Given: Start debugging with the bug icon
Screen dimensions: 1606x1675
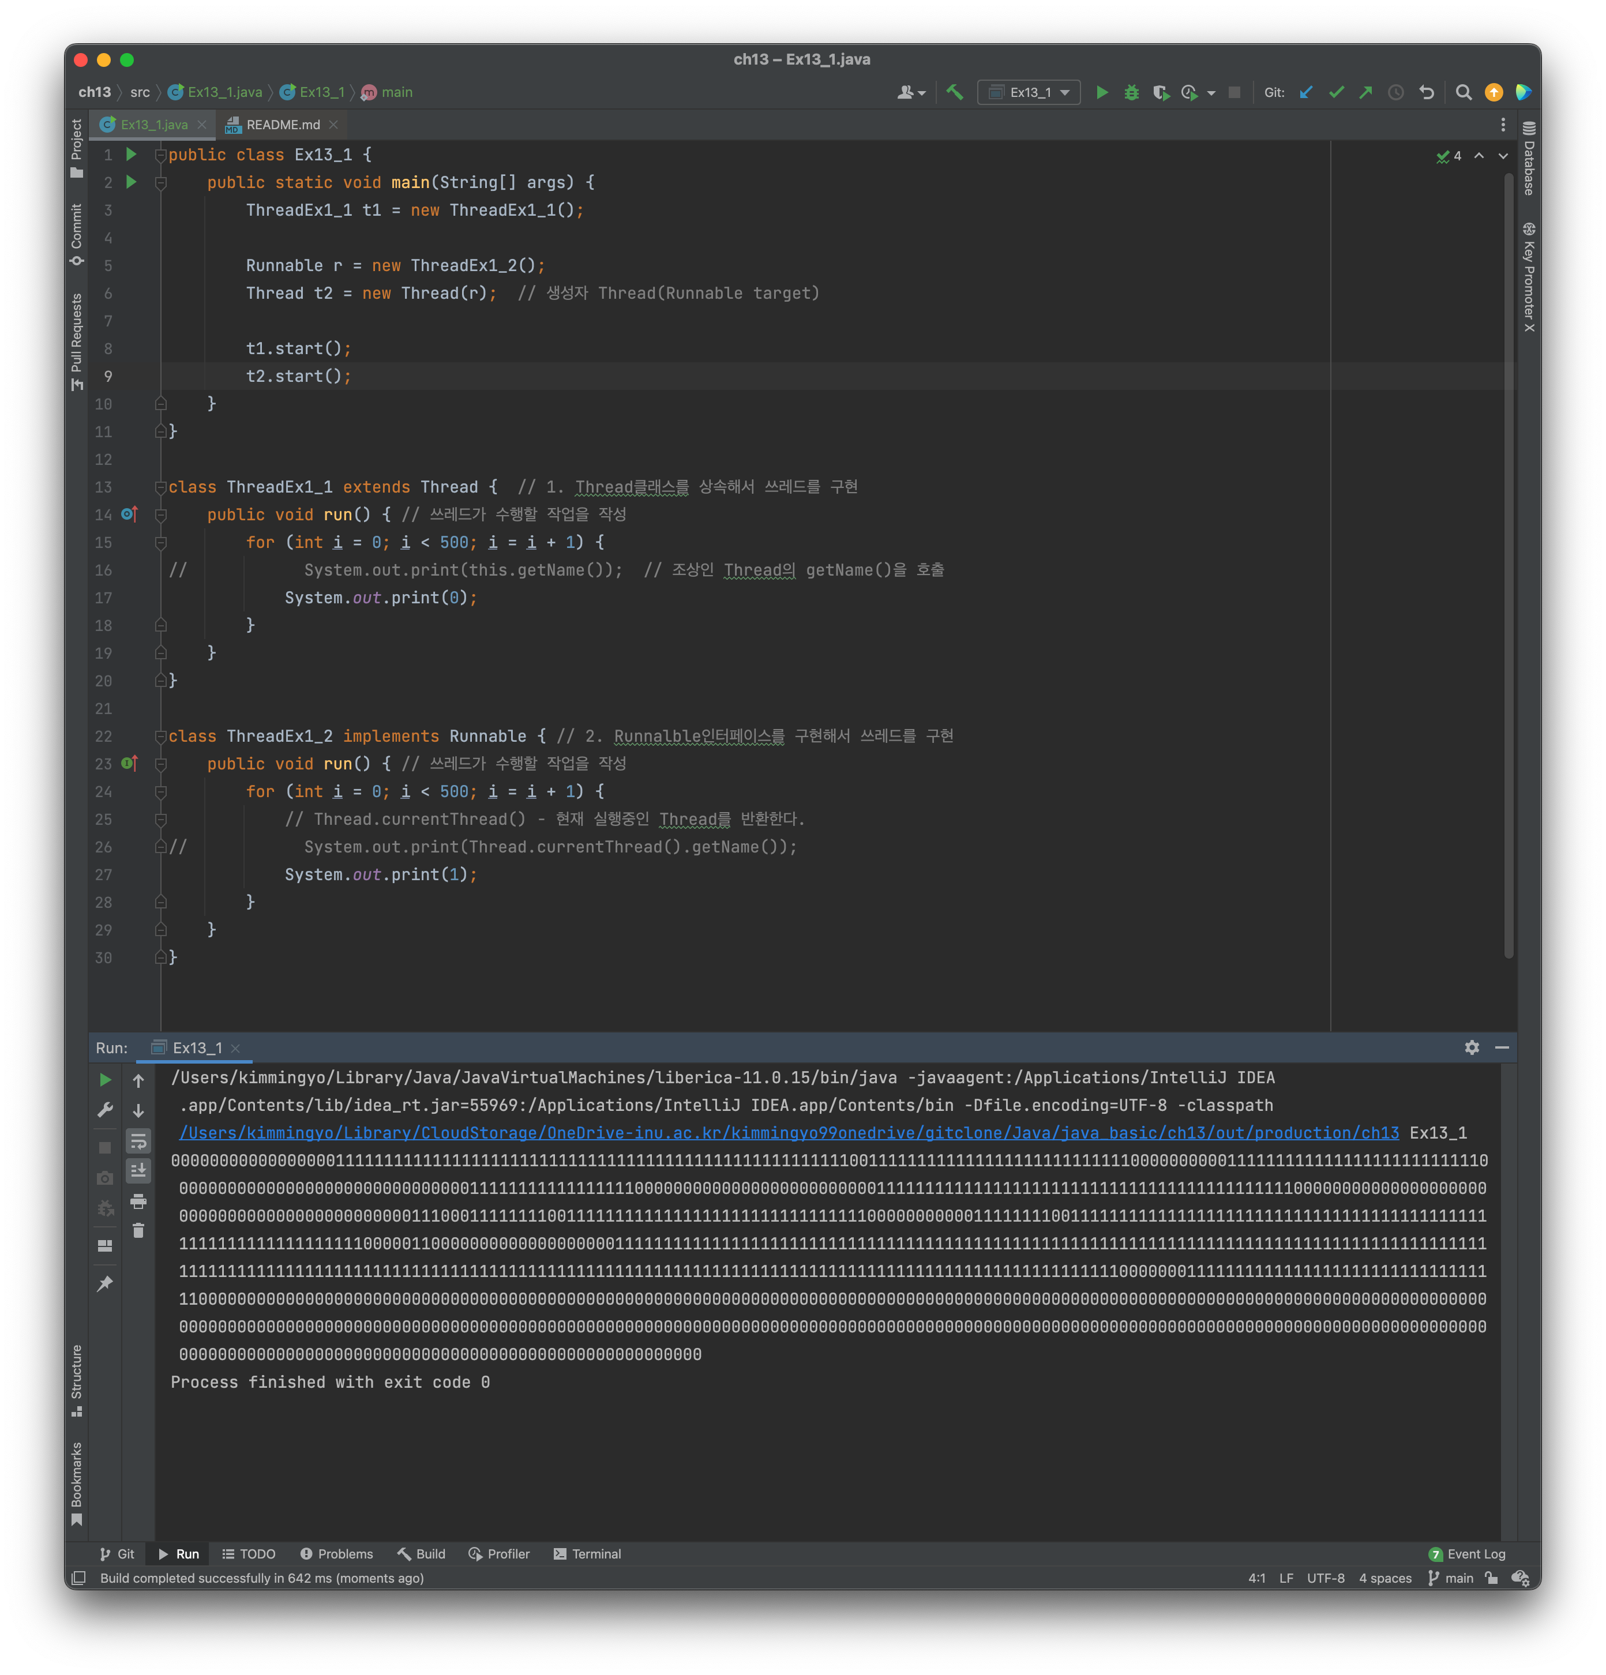Looking at the screenshot, I should (x=1131, y=92).
